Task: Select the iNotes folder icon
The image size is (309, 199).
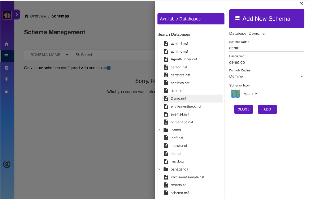Action: coord(166,130)
